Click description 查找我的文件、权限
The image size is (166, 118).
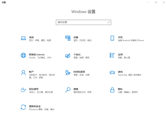(x=82, y=92)
